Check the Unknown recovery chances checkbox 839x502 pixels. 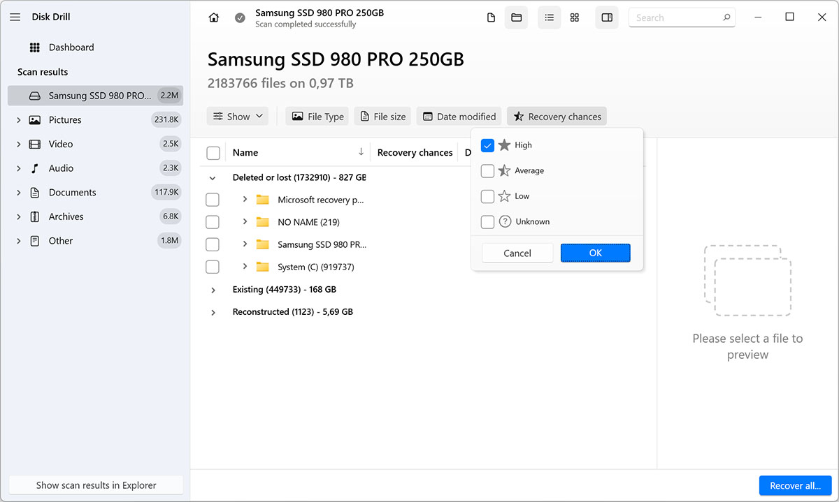[488, 221]
